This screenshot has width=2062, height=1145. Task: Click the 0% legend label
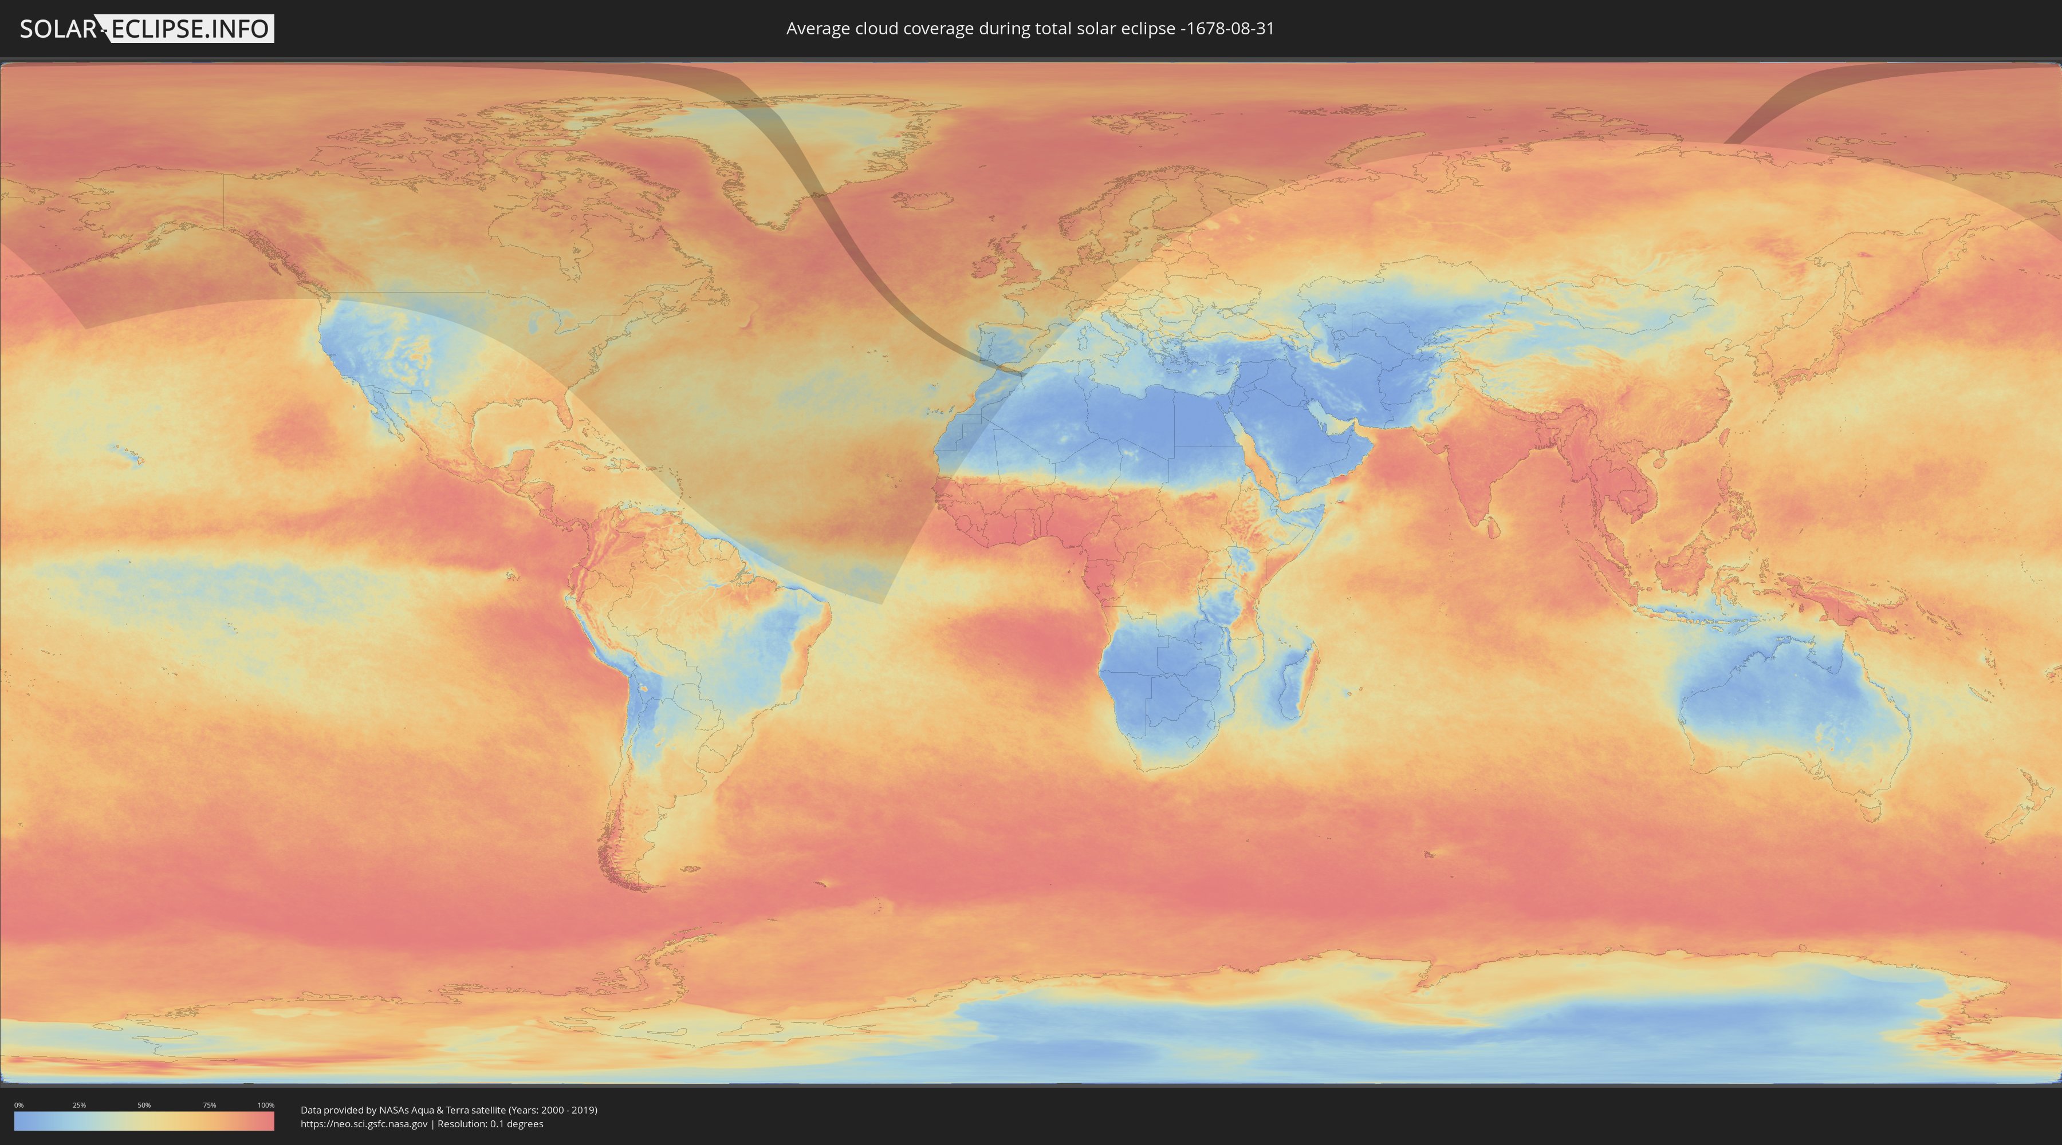[x=18, y=1105]
